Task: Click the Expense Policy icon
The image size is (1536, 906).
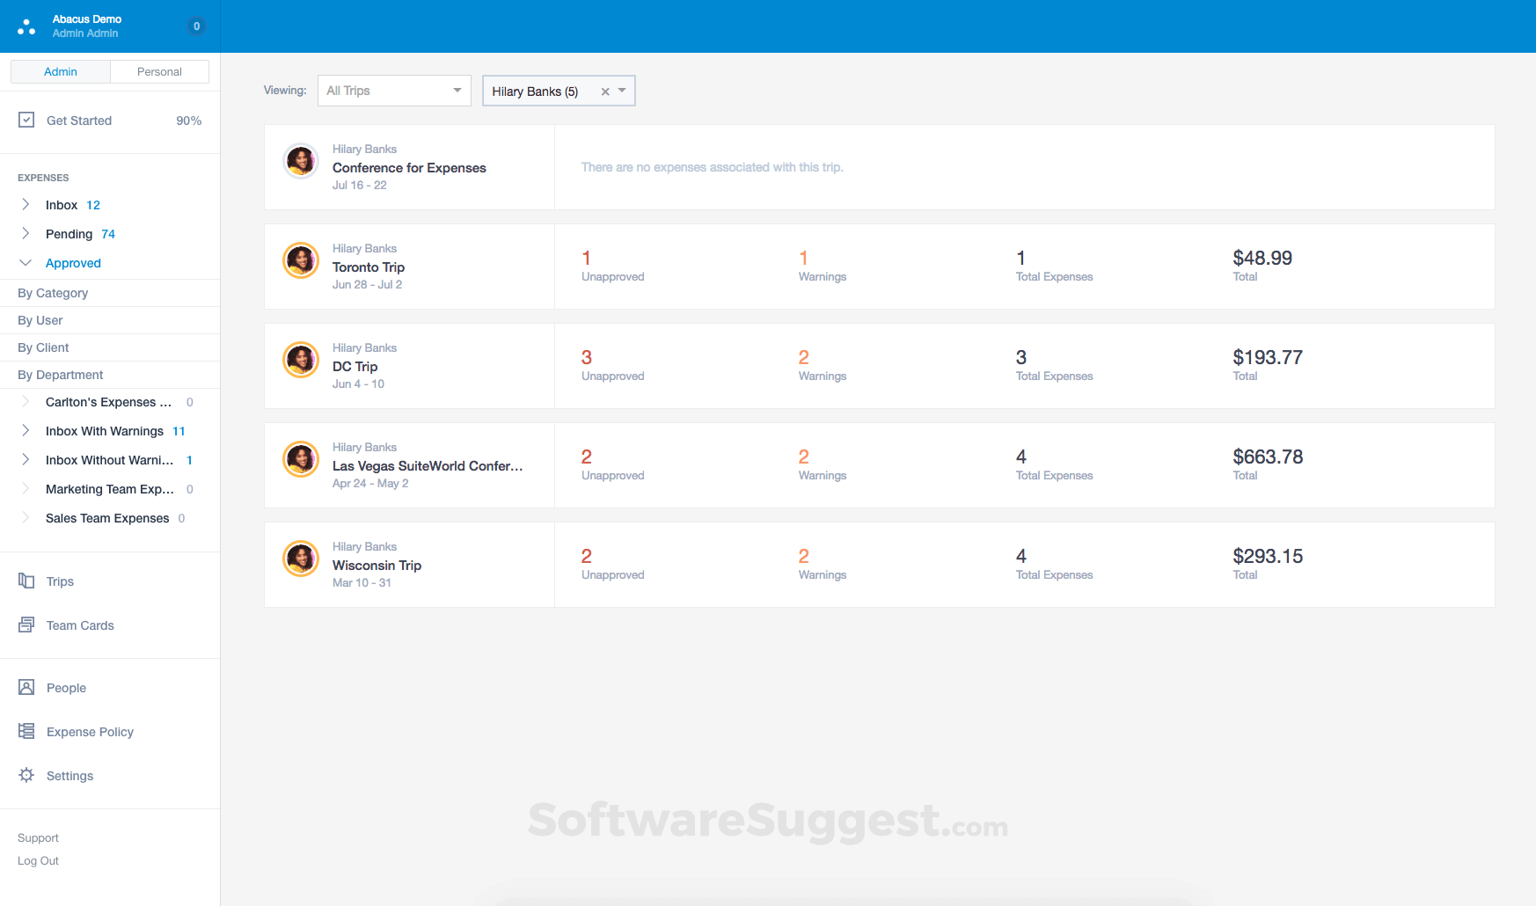Action: [26, 731]
